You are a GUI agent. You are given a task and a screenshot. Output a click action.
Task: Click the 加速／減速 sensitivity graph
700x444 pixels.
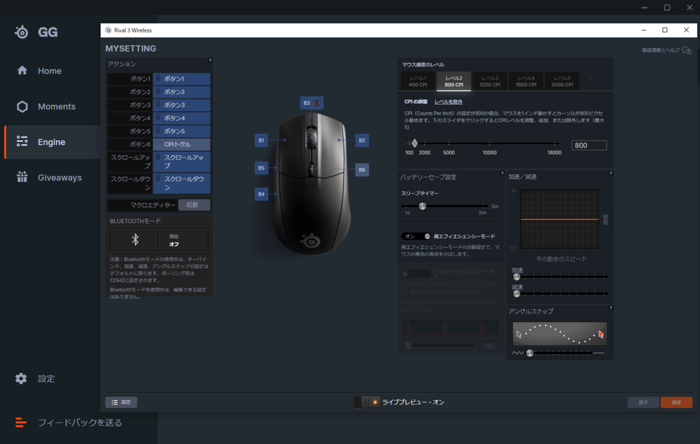pos(559,220)
